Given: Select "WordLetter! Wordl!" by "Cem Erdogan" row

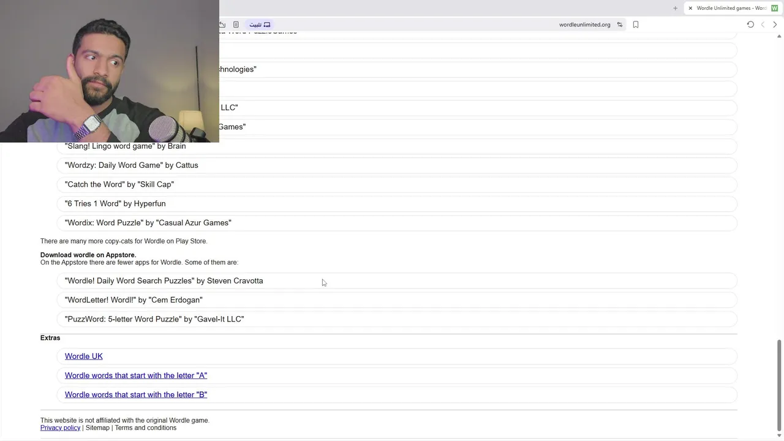Looking at the screenshot, I should point(398,300).
